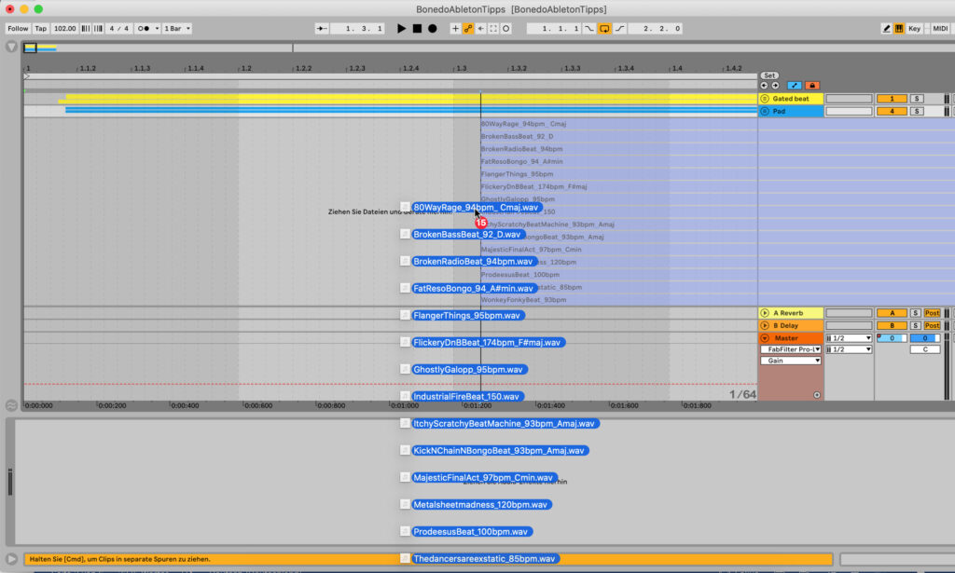Collapse the Master track
955x573 pixels.
[765, 338]
